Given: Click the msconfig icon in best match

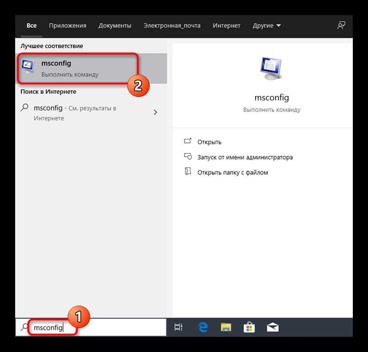Looking at the screenshot, I should (x=27, y=66).
